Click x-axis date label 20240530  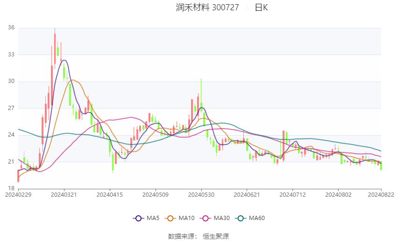click(201, 195)
